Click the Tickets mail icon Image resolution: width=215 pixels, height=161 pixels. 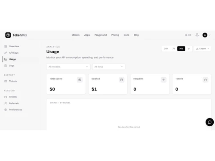[6, 81]
